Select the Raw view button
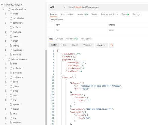 pyautogui.click(x=64, y=45)
